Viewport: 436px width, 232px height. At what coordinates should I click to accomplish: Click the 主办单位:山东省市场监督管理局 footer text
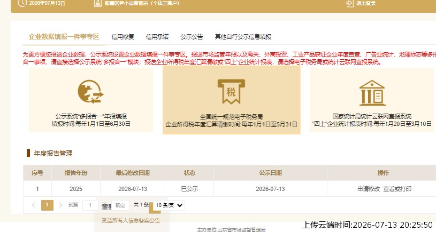click(231, 229)
